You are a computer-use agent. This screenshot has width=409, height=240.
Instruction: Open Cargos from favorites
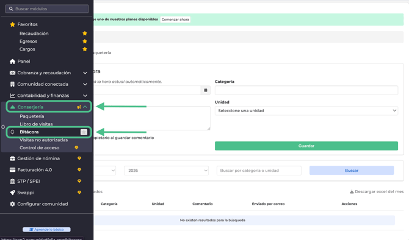pyautogui.click(x=27, y=49)
